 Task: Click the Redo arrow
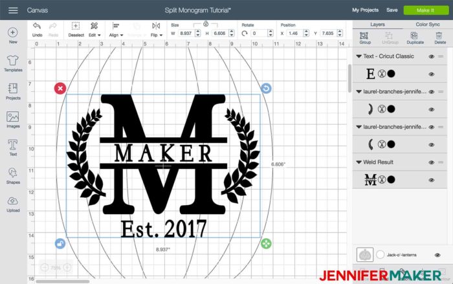[x=53, y=26]
